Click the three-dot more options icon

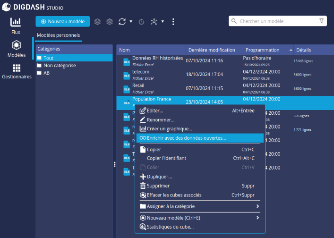[173, 21]
